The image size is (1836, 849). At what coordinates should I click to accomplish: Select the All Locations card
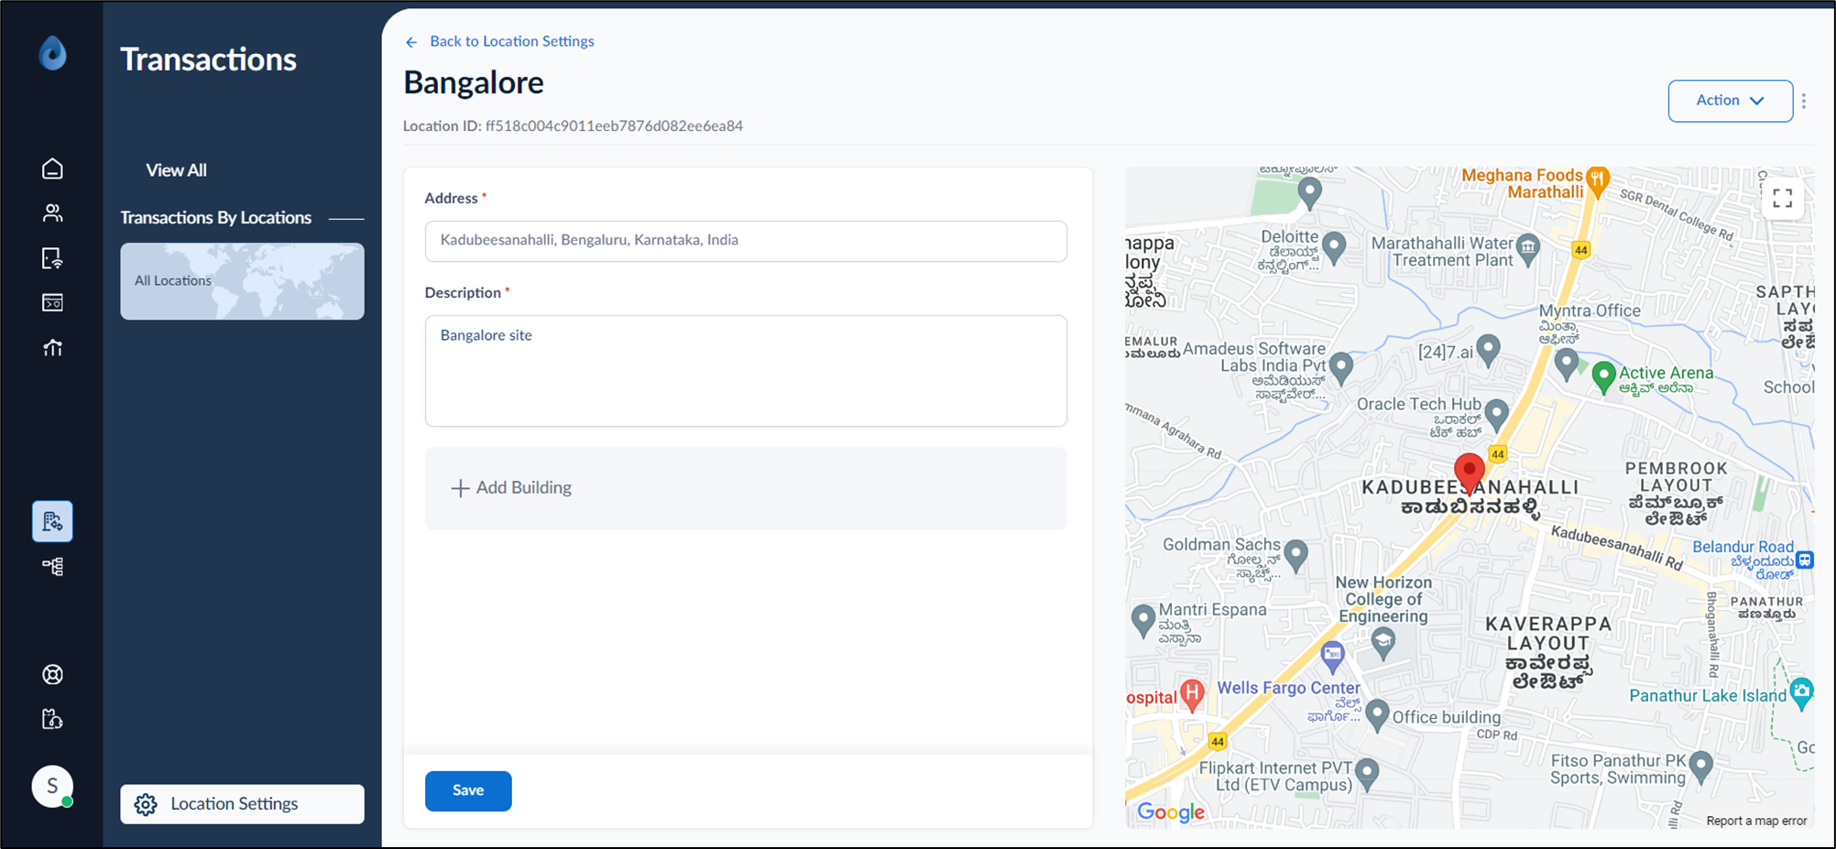click(242, 281)
